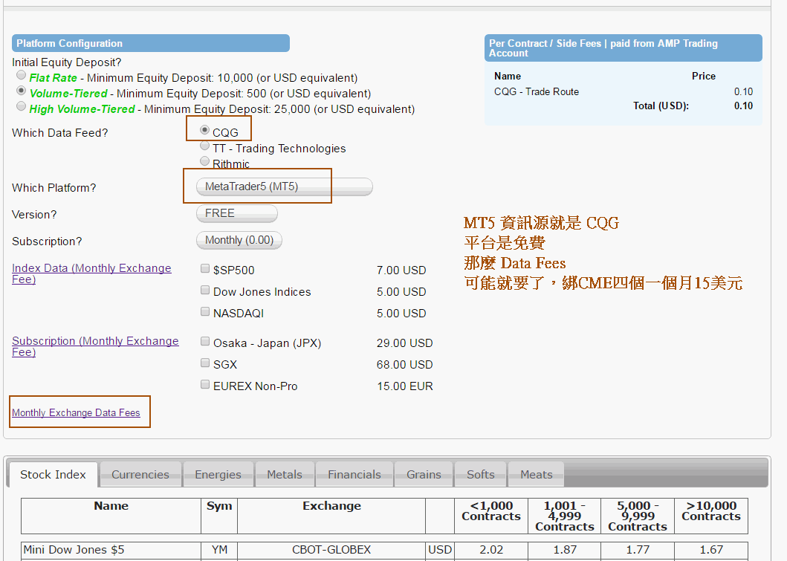Click the Total (USD): label
This screenshot has height=561, width=787.
(661, 106)
